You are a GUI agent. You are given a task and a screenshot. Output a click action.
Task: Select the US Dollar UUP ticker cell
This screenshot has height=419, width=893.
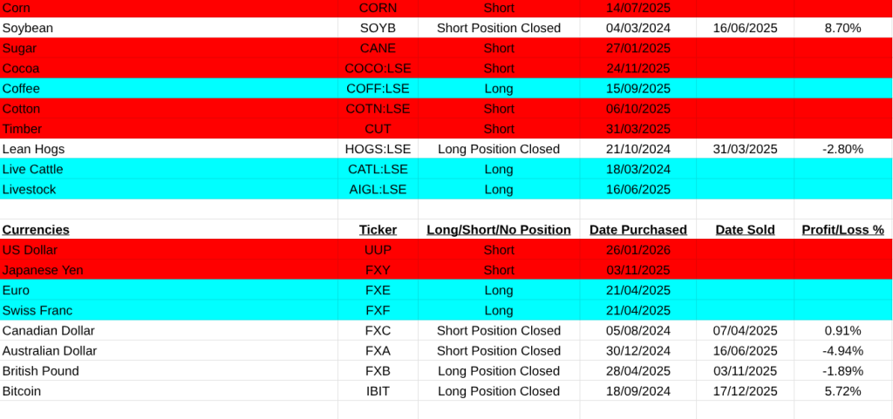point(378,250)
